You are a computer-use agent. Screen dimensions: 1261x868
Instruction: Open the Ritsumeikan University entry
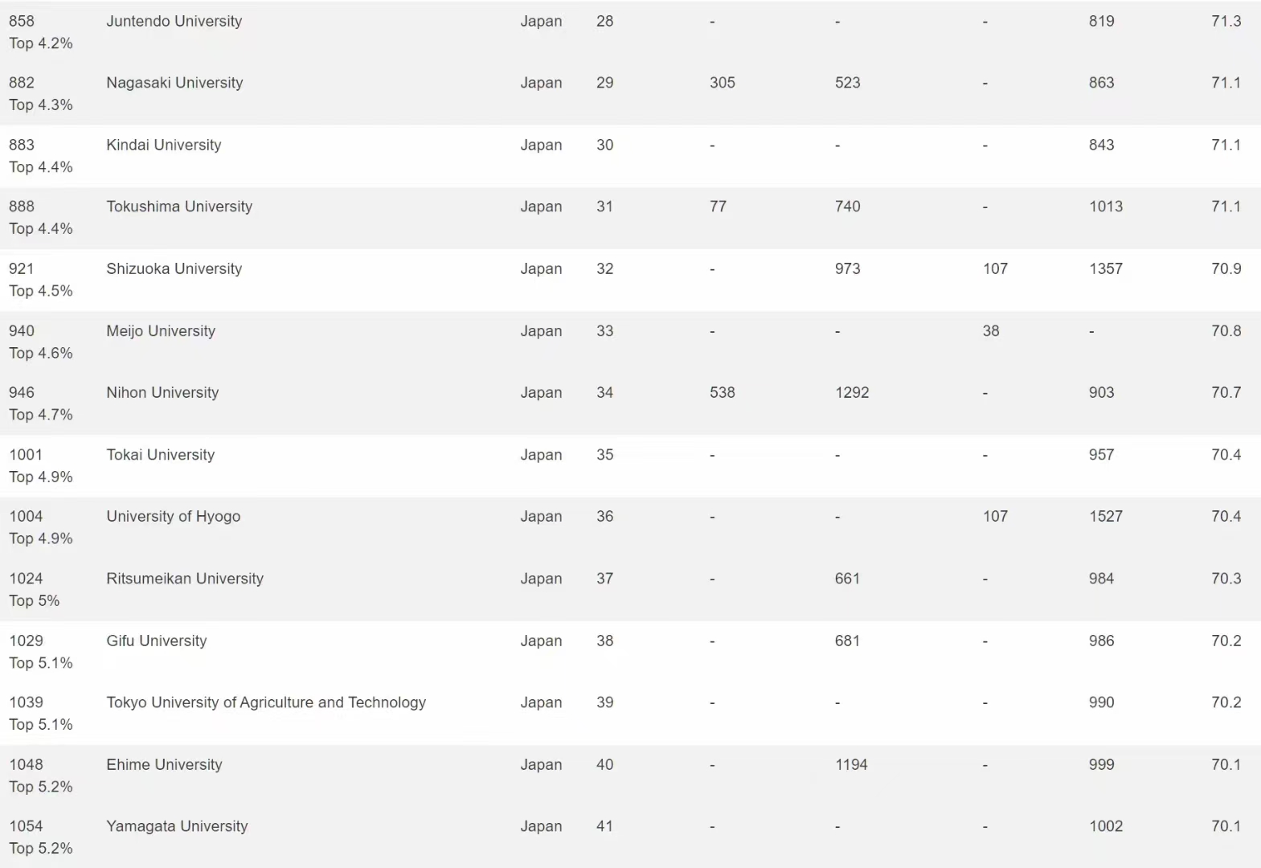[185, 579]
